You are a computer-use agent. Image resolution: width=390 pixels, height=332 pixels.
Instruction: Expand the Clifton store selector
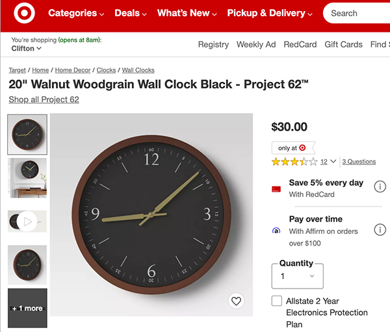coord(27,49)
